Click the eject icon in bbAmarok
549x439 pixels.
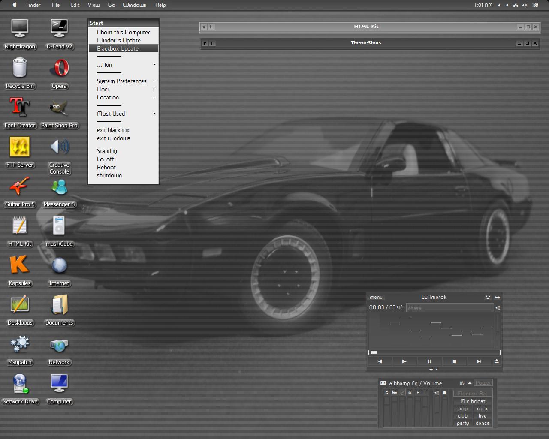pos(496,361)
